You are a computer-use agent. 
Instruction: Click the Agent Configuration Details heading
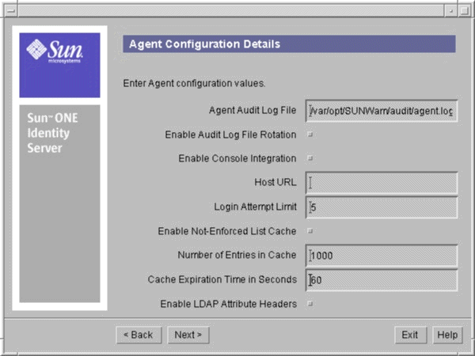pos(204,44)
